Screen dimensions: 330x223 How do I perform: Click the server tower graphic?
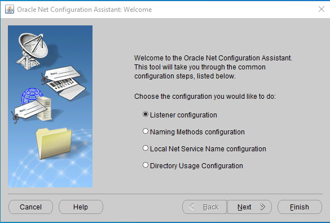point(45,108)
